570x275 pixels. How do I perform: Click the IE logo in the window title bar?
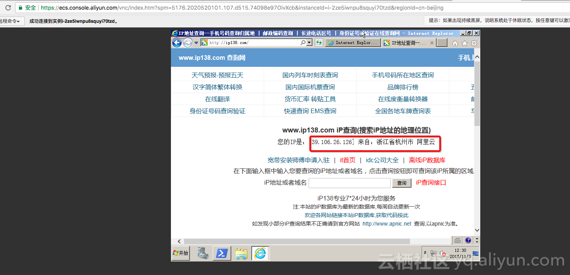pyautogui.click(x=175, y=33)
